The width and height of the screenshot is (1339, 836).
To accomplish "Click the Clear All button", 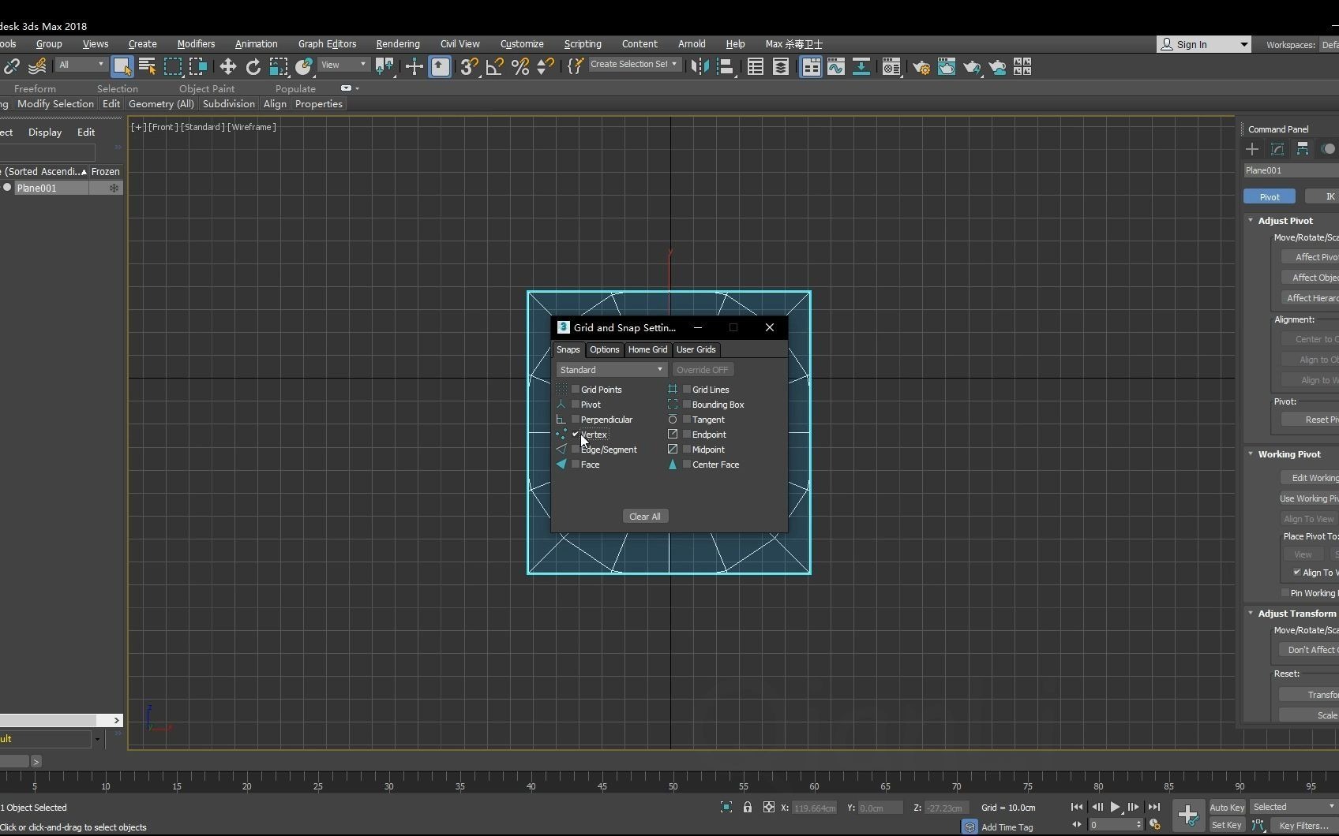I will pyautogui.click(x=645, y=517).
